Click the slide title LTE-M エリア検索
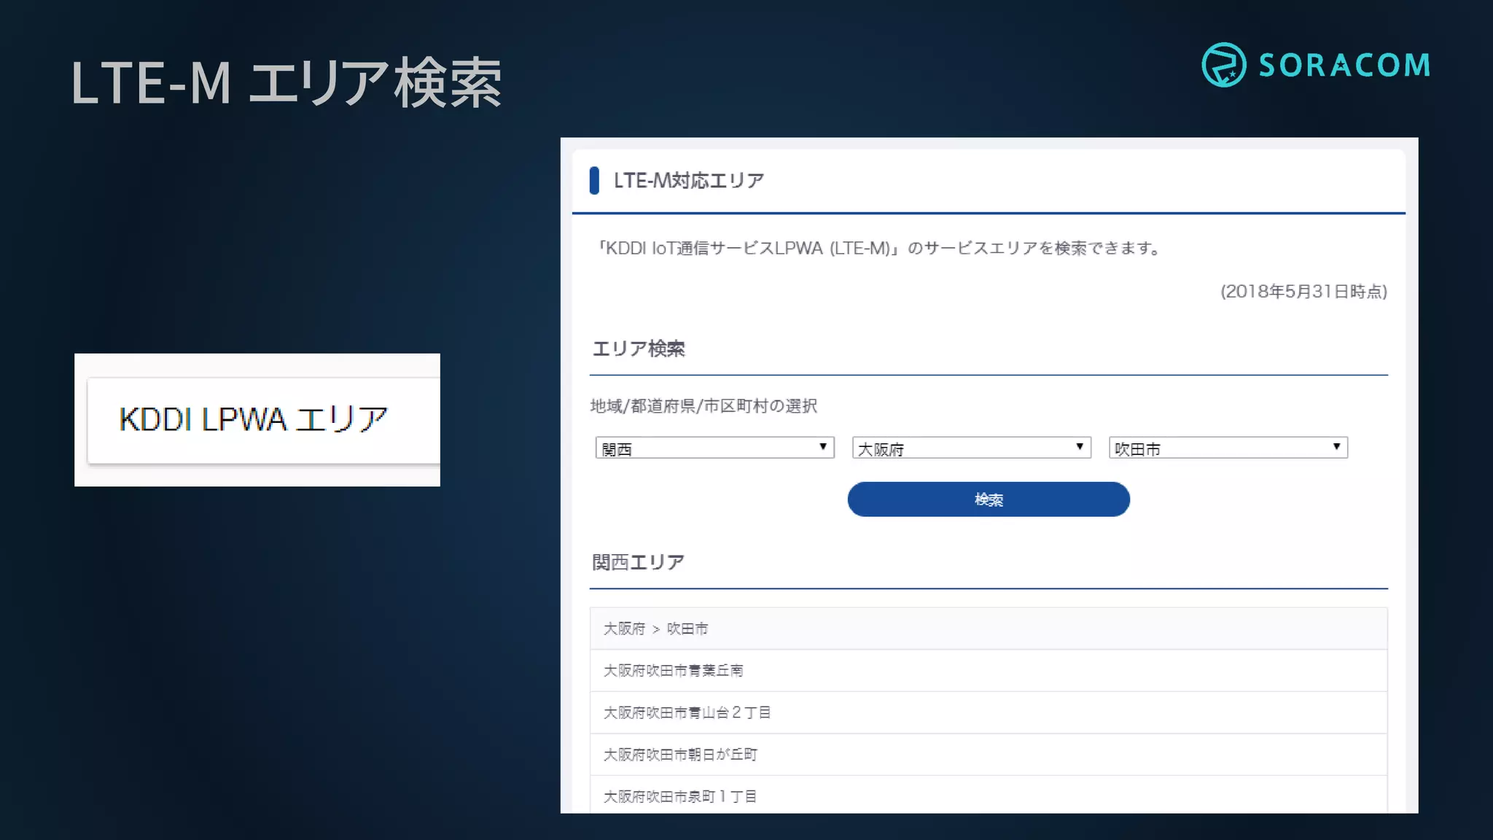Image resolution: width=1493 pixels, height=840 pixels. click(286, 82)
